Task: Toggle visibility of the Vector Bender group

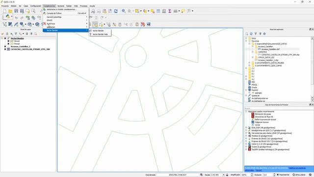Action: [5, 38]
